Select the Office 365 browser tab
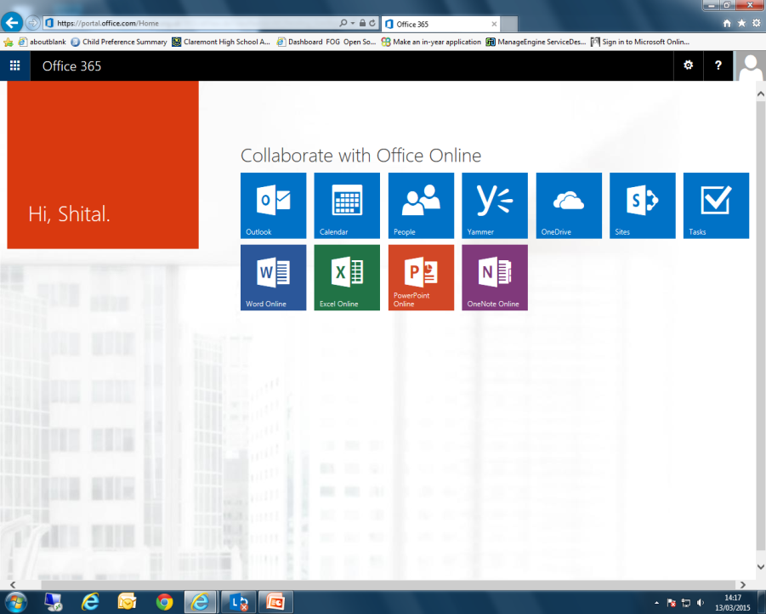The height and width of the screenshot is (614, 766). pos(440,24)
